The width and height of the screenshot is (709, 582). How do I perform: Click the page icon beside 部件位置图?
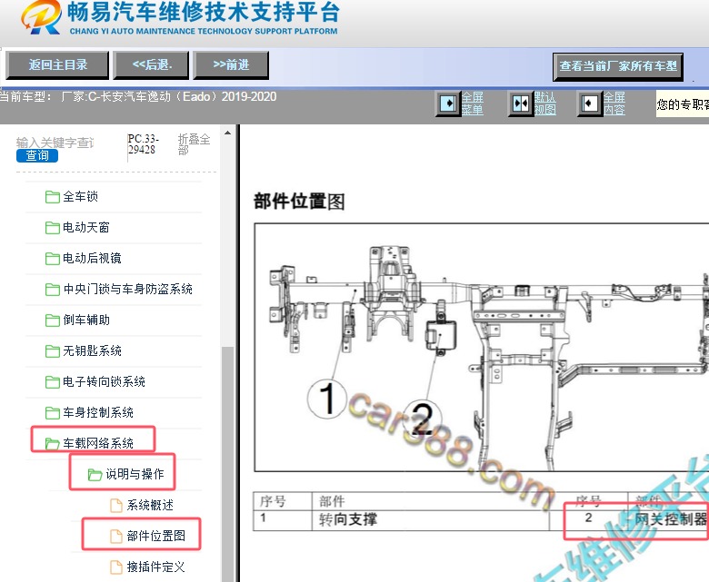(x=116, y=536)
